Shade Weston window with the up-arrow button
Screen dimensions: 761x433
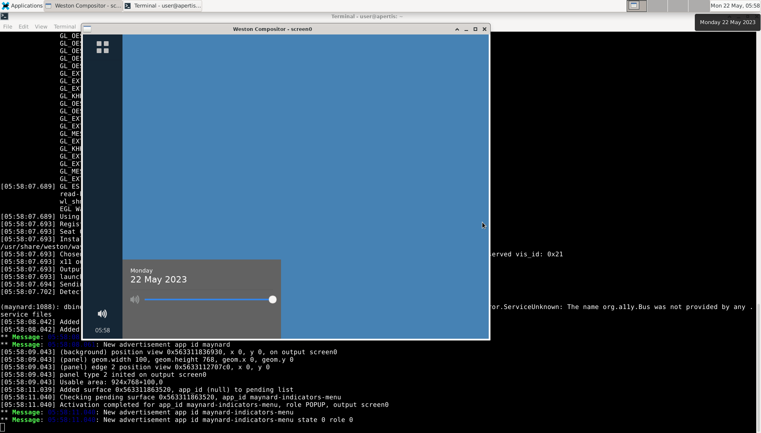(457, 29)
